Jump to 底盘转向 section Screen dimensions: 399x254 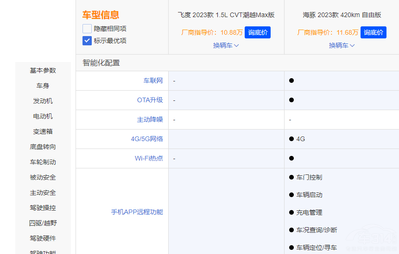click(x=43, y=147)
